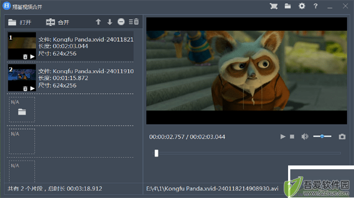
Task: Click the playback time '00:00:02.757 / 00:02:03.044'
Action: tap(187, 137)
